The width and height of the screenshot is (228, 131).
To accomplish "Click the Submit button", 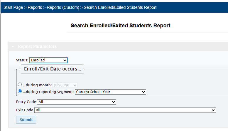I will pyautogui.click(x=26, y=120).
